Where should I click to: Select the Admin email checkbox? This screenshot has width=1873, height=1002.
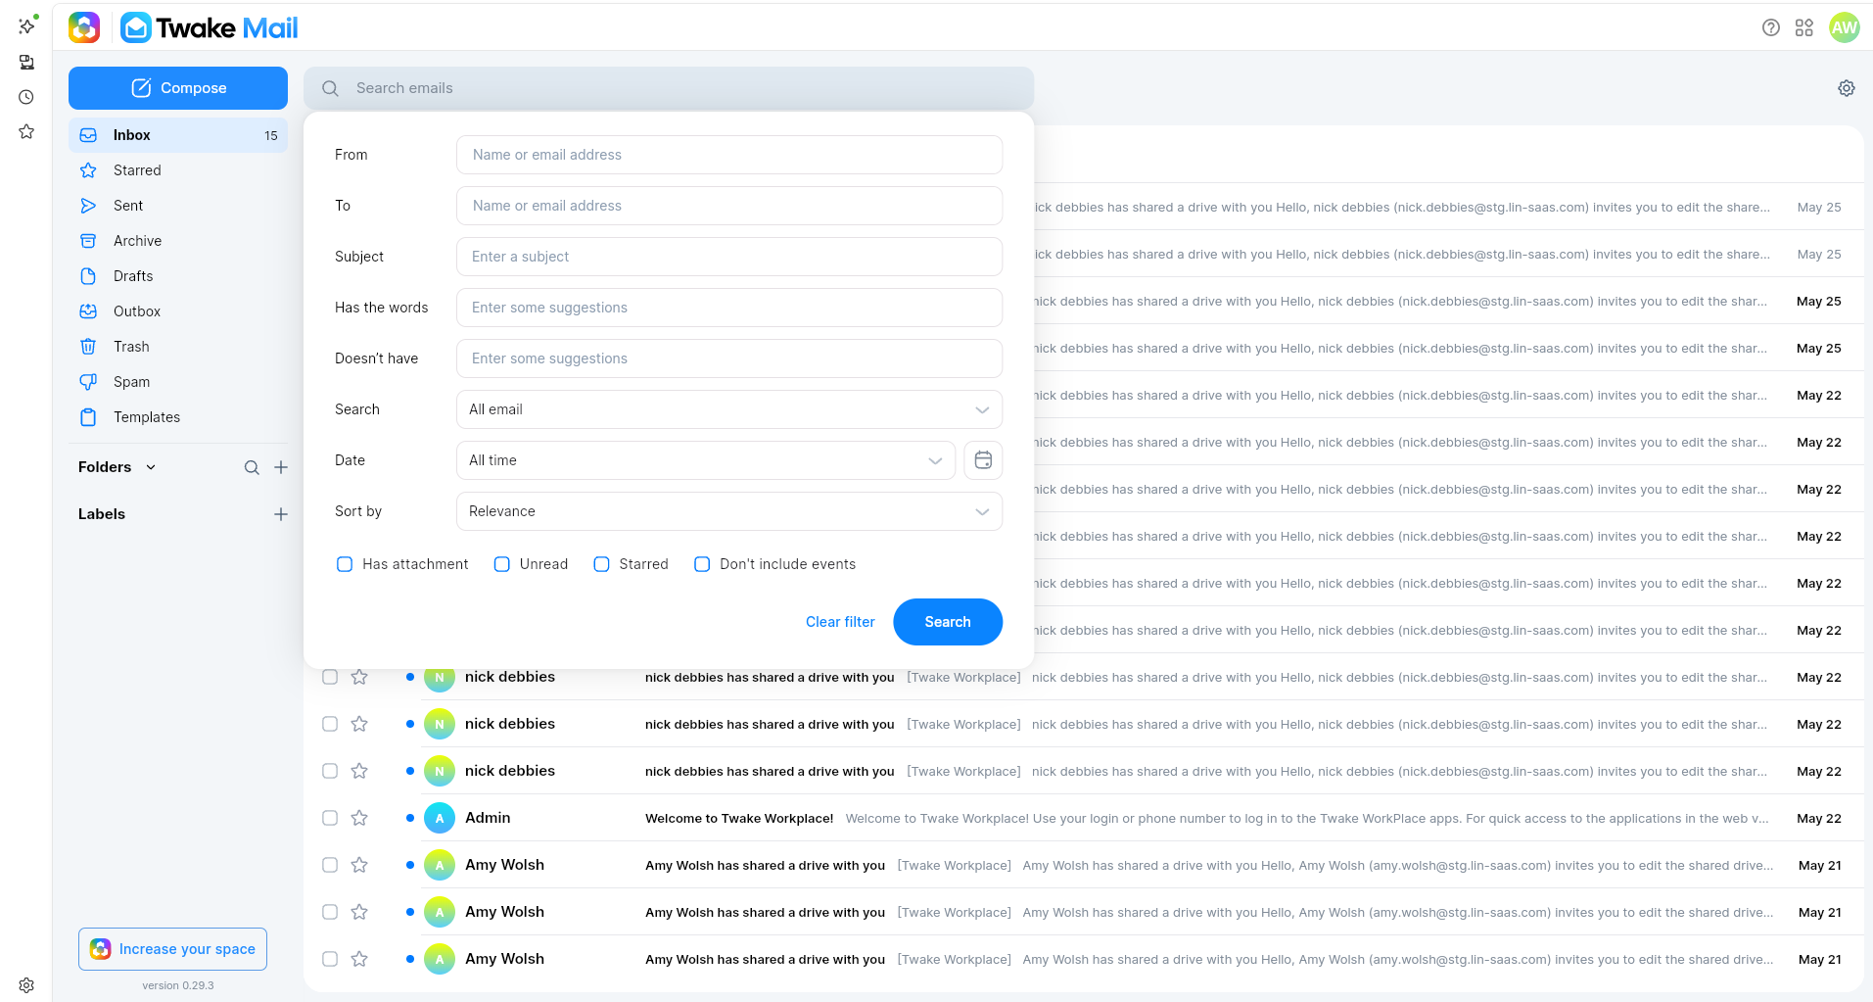(330, 818)
